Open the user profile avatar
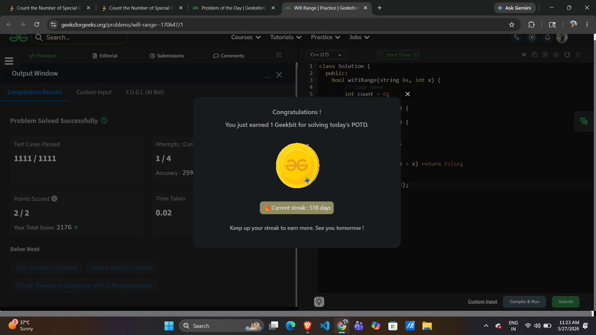This screenshot has width=596, height=335. (562, 38)
